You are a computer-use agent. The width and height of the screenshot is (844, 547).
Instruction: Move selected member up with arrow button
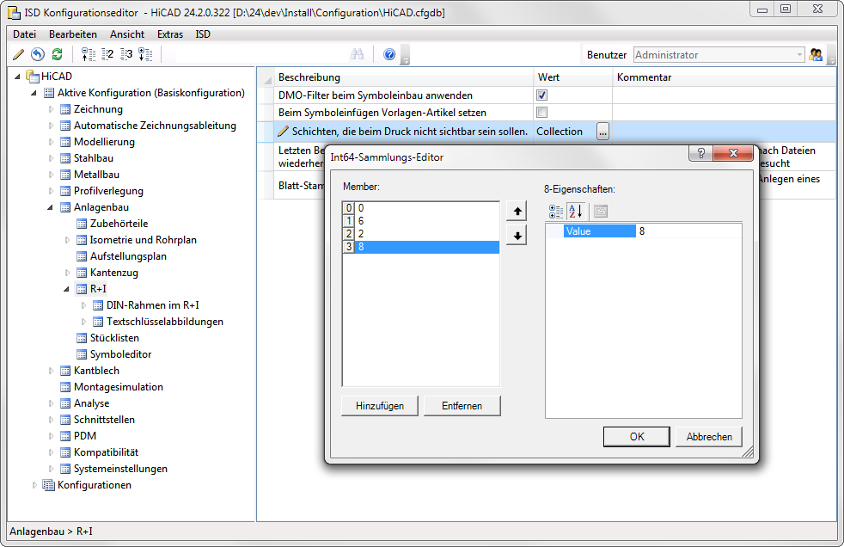pos(517,211)
